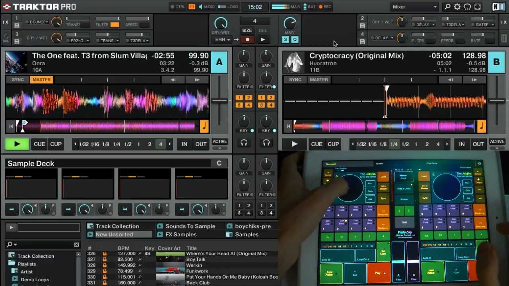Start loop recorder recording

pos(247,40)
